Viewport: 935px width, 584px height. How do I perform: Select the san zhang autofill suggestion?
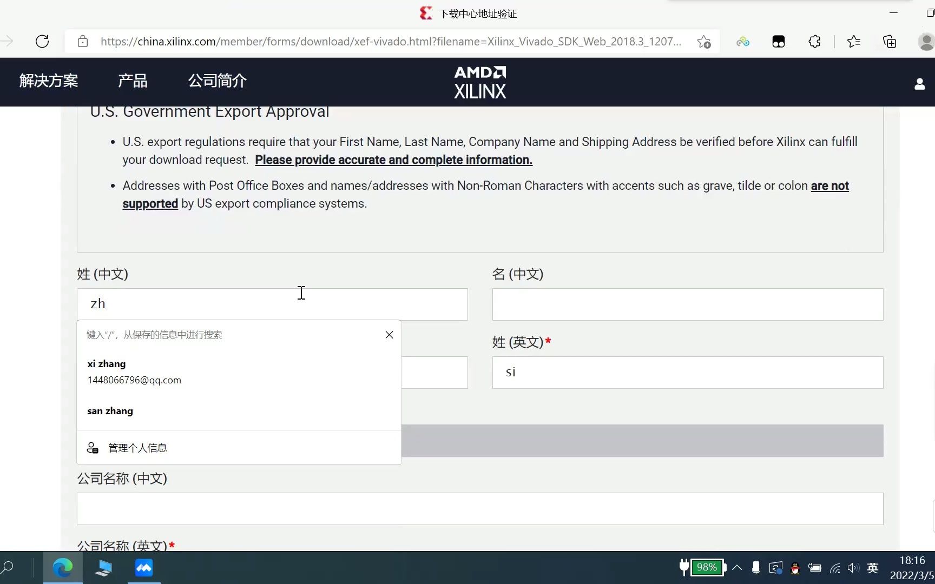point(239,411)
